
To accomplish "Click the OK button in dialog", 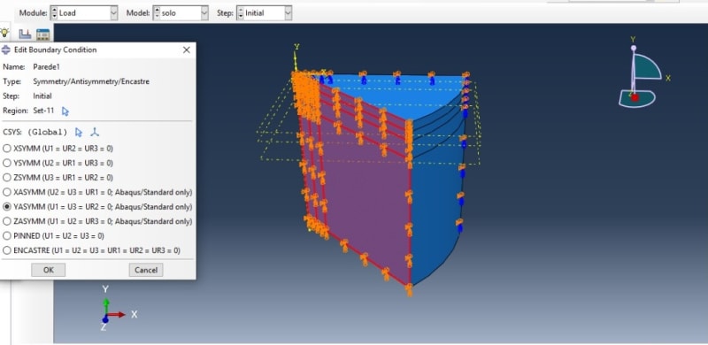I will [x=49, y=270].
